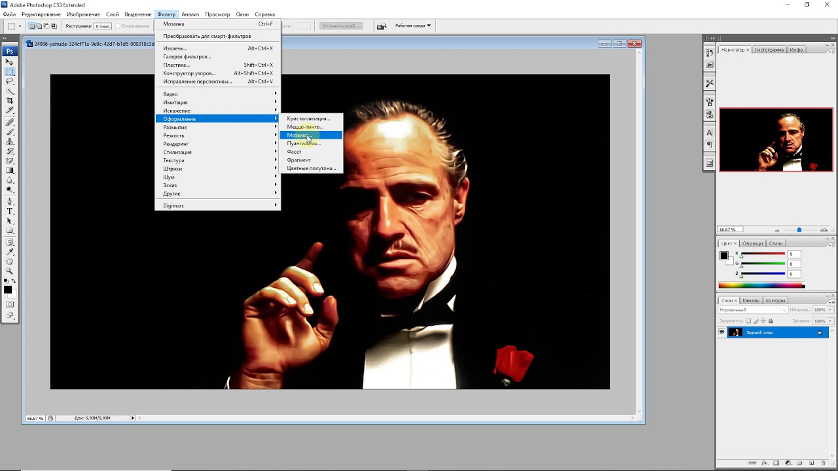The height and width of the screenshot is (471, 838).
Task: Open the Layers panel options menu
Action: pyautogui.click(x=833, y=303)
